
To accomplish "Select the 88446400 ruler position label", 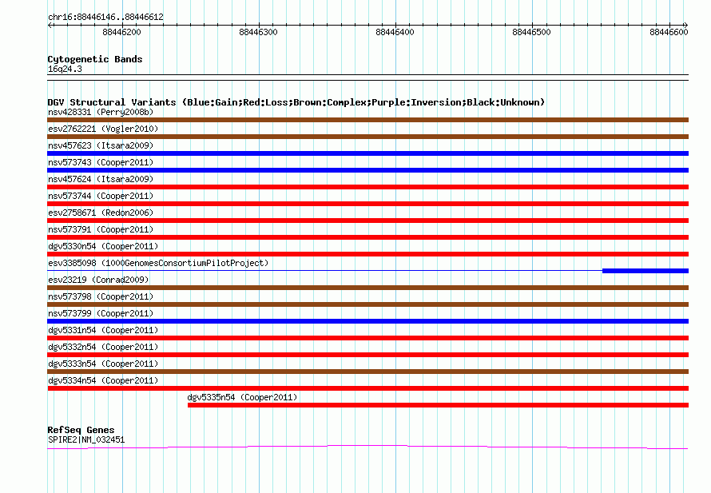I will [x=395, y=32].
